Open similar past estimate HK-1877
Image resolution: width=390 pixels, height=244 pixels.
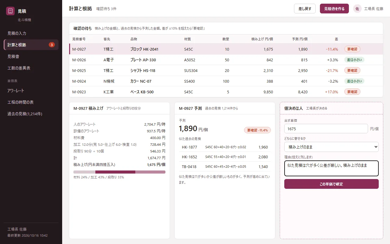pos(225,147)
